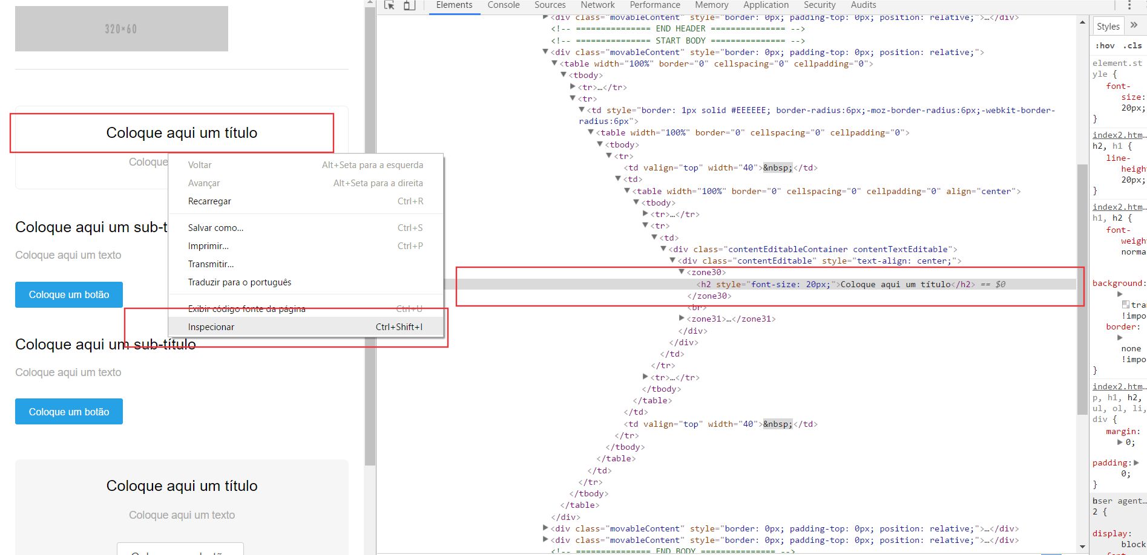This screenshot has height=555, width=1147.
Task: Go to the Performance tab
Action: coord(655,5)
